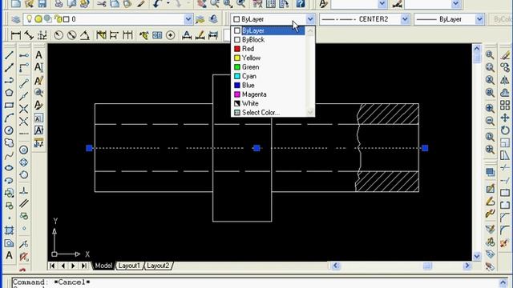
Task: Select the Hatch tool
Action: [9, 230]
